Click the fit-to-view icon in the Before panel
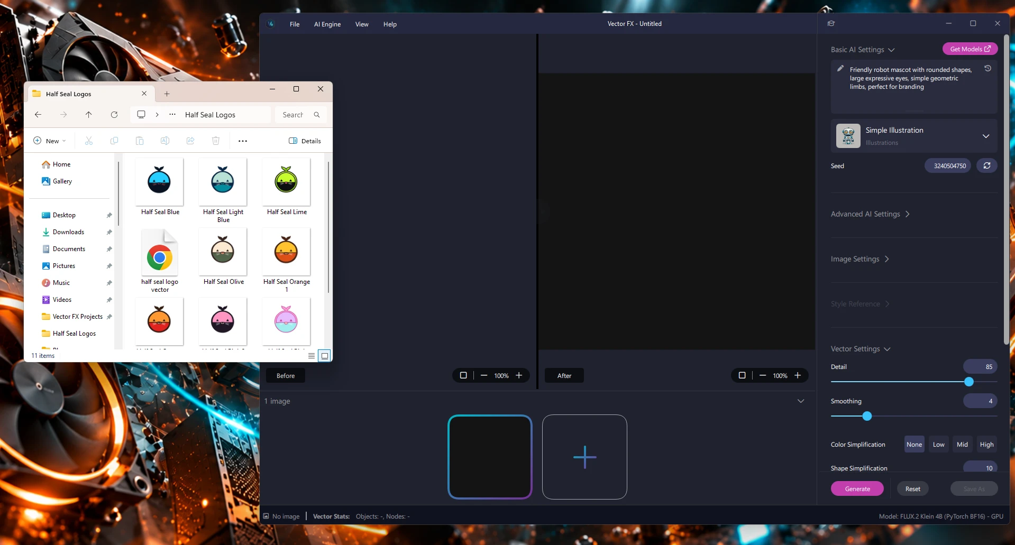 [463, 375]
